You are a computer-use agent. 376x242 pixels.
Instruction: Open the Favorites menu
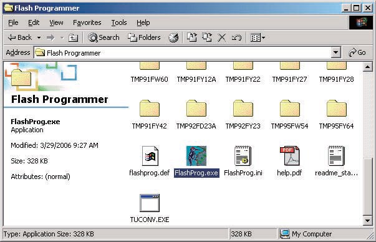pyautogui.click(x=87, y=22)
